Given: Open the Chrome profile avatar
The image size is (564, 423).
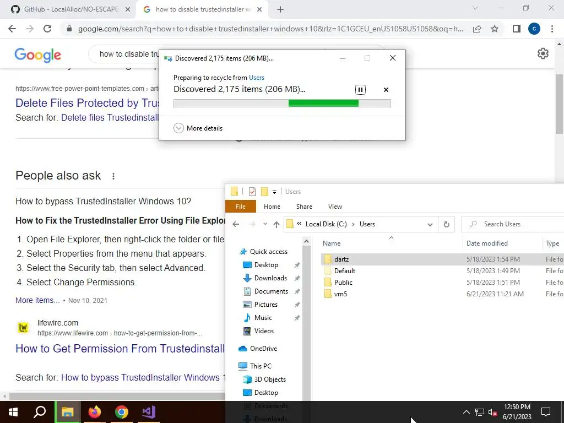Looking at the screenshot, I should (534, 29).
